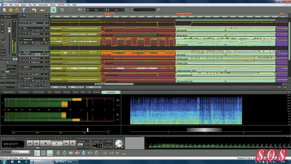The image size is (291, 164).
Task: Click the New project file icon
Action: point(4,11)
